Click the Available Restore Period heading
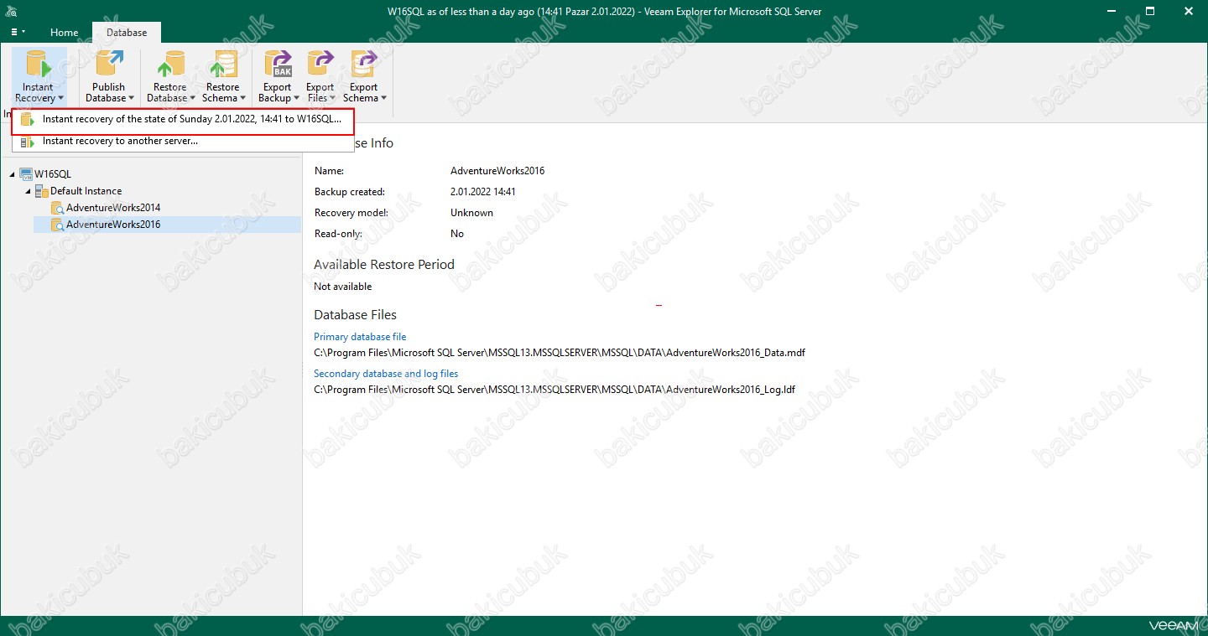The height and width of the screenshot is (636, 1208). click(384, 265)
